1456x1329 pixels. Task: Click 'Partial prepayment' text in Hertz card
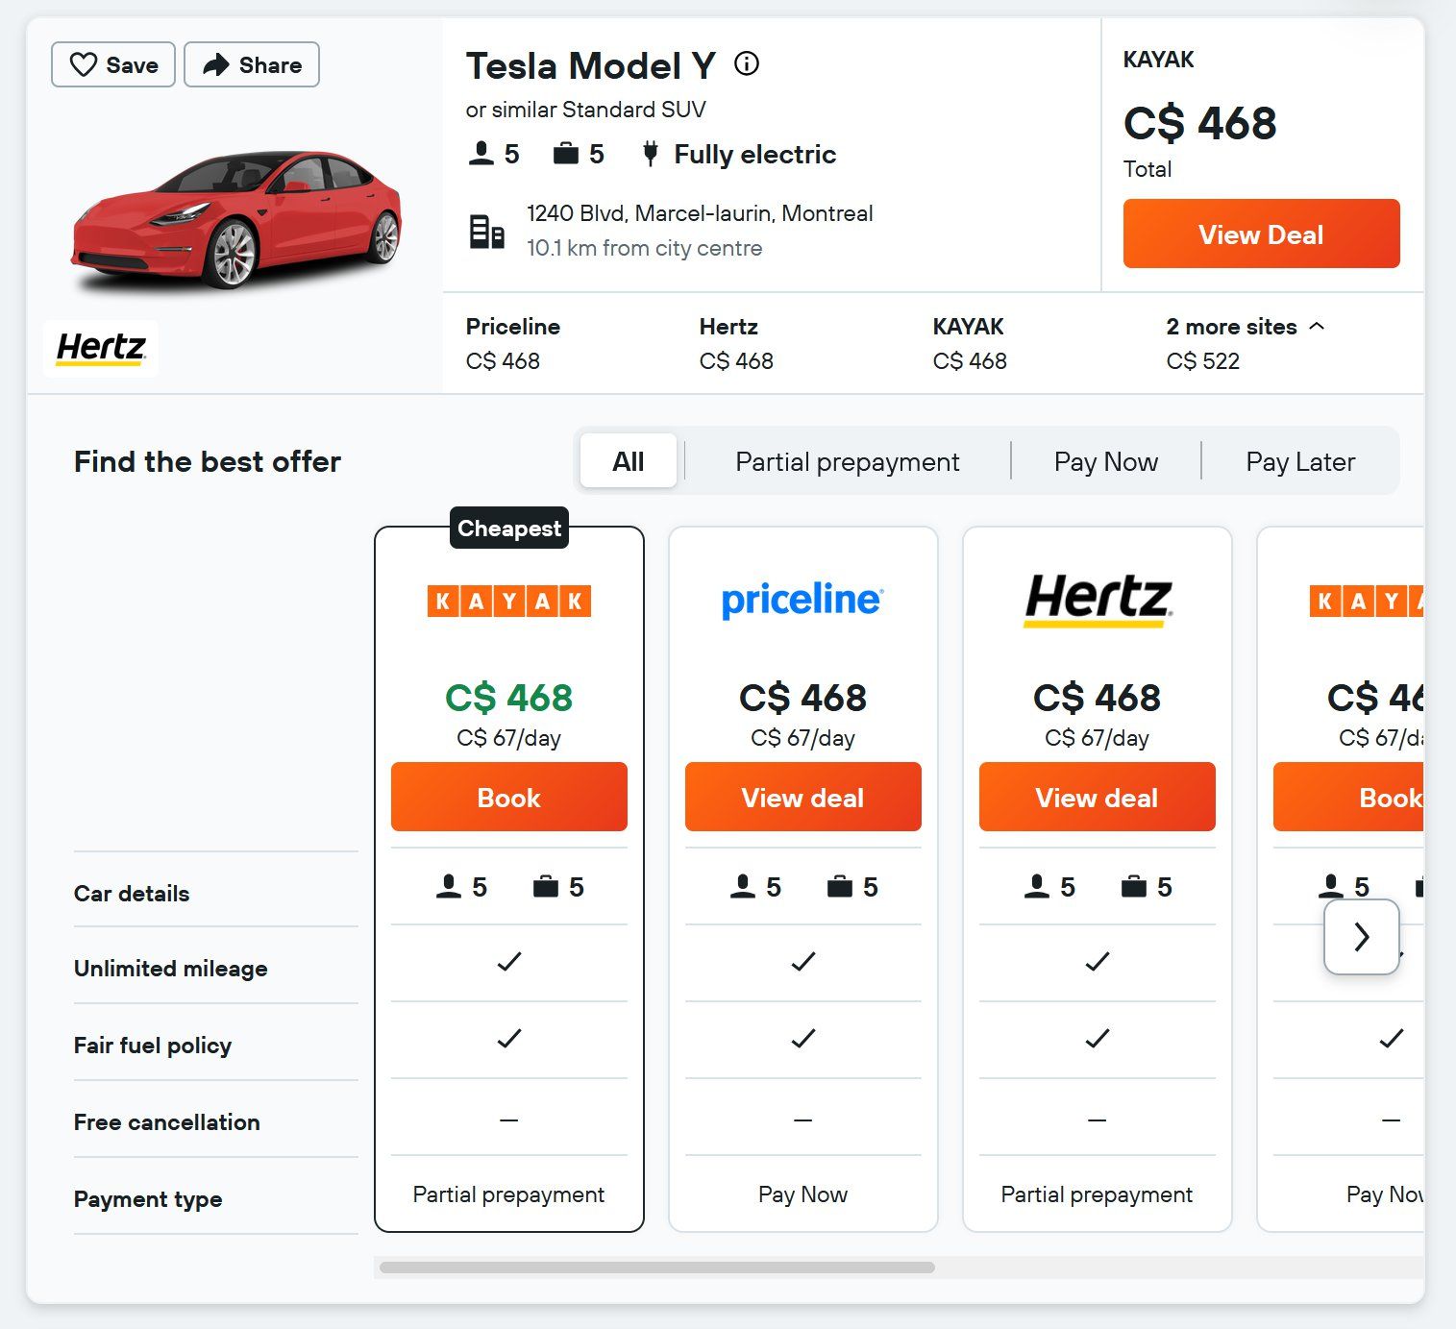(1097, 1194)
